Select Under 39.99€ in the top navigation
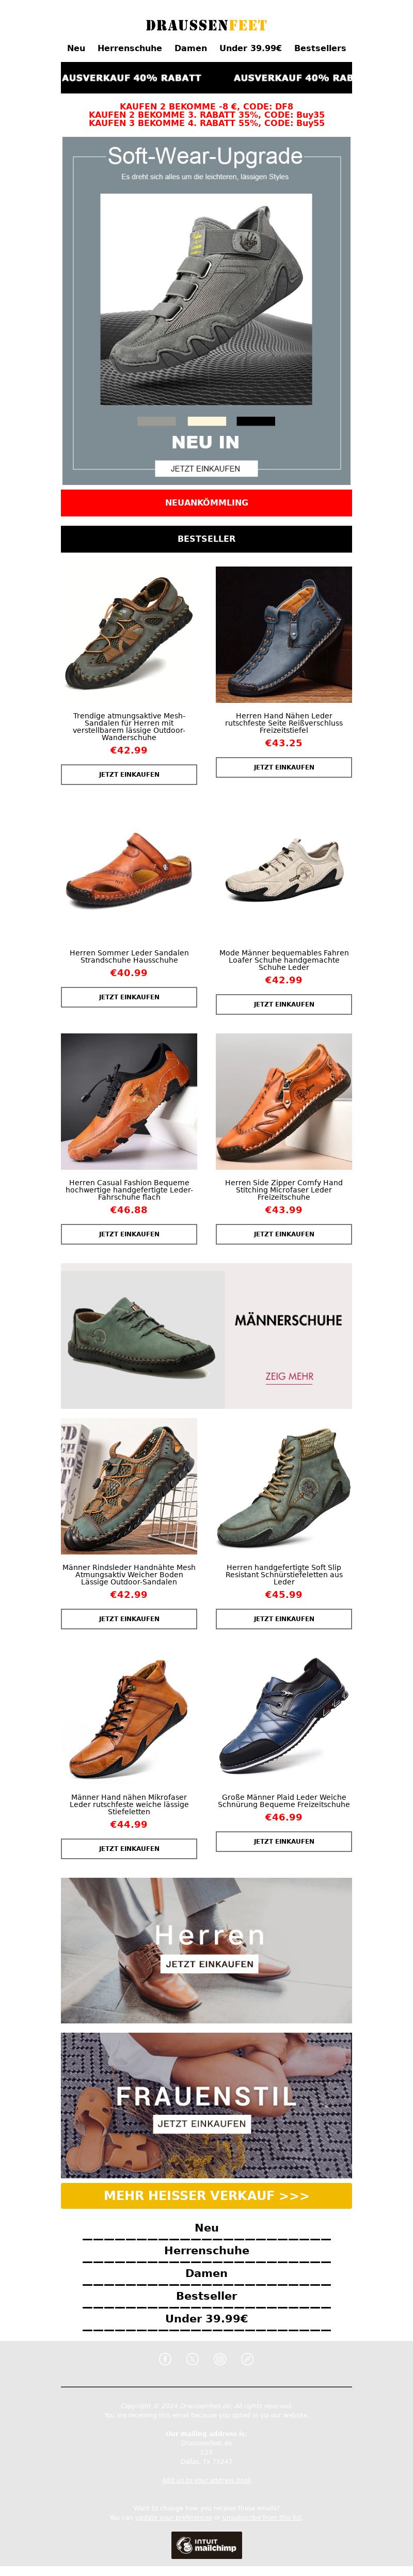Viewport: 413px width, 2576px height. click(x=251, y=48)
